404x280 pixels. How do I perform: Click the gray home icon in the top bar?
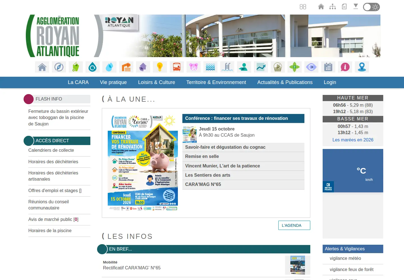click(x=321, y=6)
